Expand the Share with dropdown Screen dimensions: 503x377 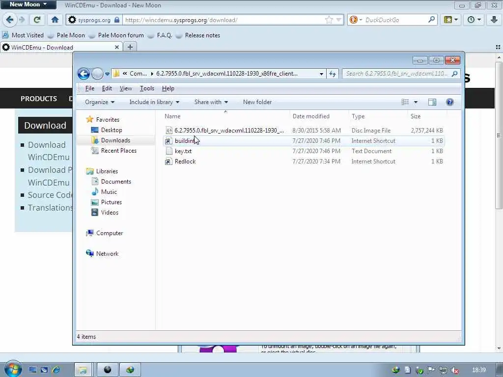point(211,102)
